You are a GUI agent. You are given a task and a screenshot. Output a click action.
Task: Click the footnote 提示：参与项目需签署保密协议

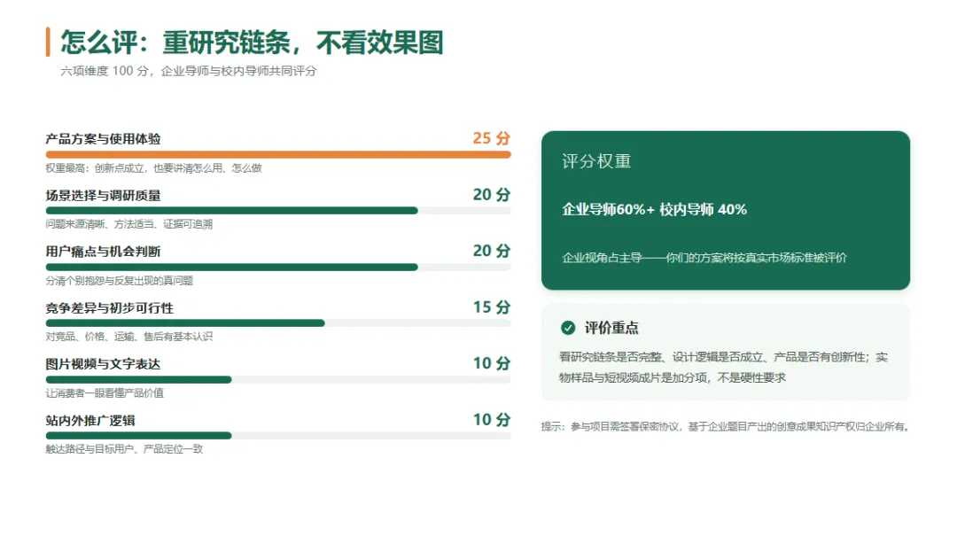tap(725, 427)
